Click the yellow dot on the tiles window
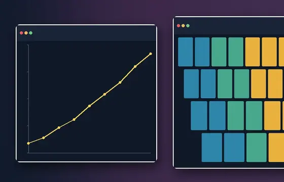284x182 pixels. (183, 26)
